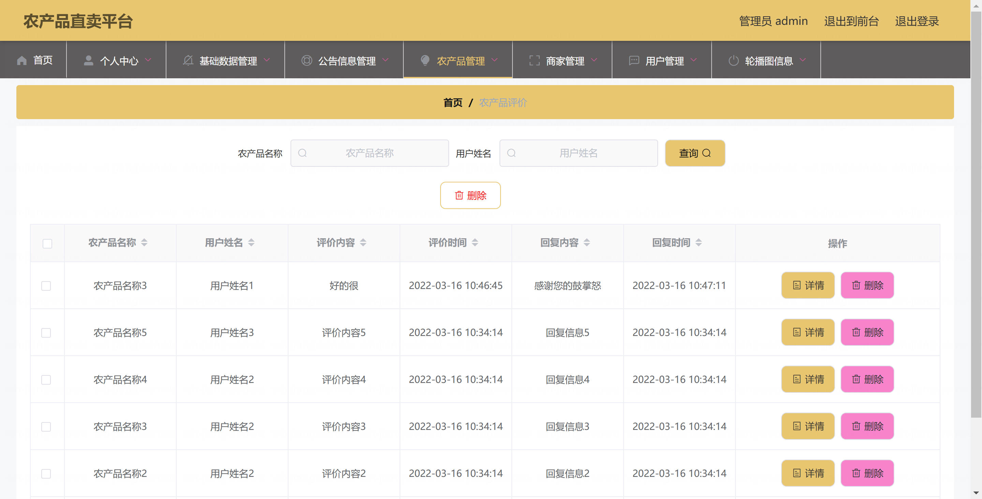Click the frame icon of 商家管理

[534, 61]
